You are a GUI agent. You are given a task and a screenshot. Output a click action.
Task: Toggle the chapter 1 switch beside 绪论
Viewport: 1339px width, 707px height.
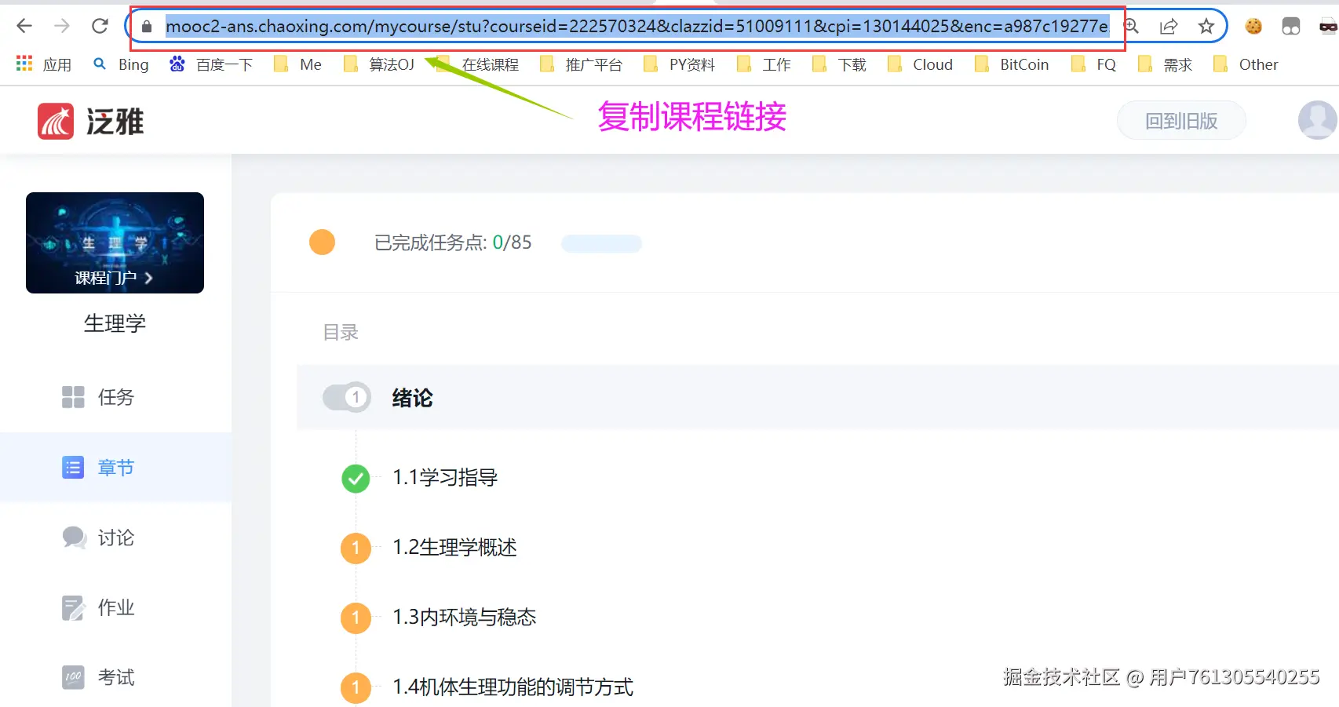pos(346,397)
